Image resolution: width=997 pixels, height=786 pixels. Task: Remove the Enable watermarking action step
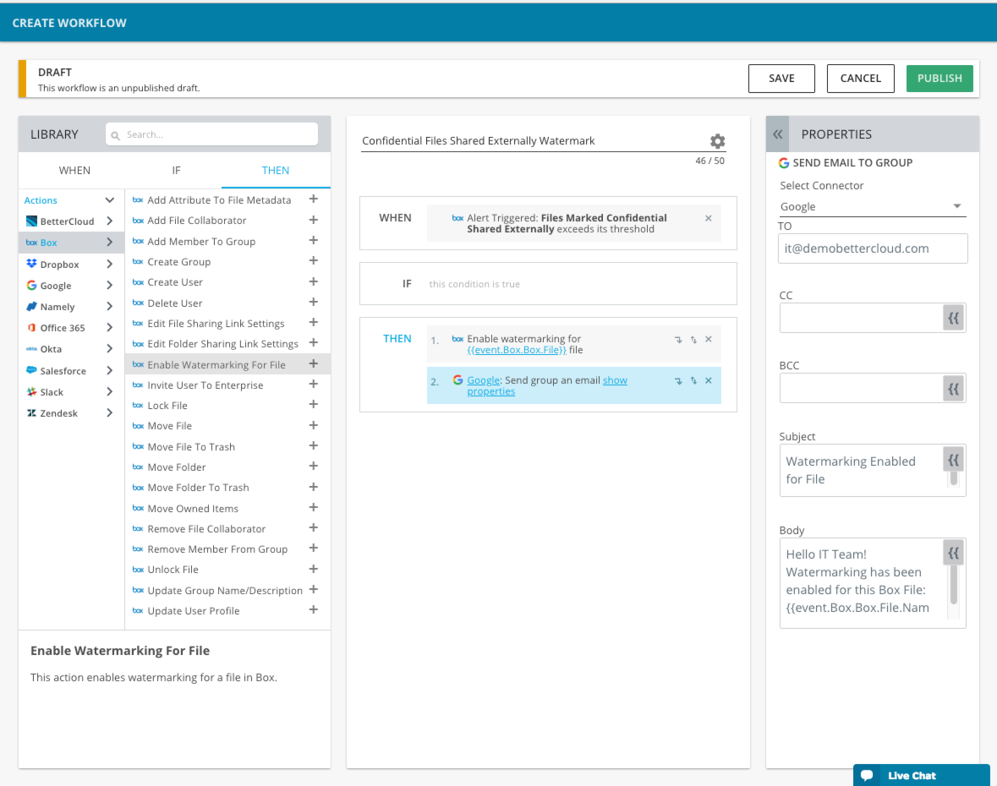click(x=709, y=339)
